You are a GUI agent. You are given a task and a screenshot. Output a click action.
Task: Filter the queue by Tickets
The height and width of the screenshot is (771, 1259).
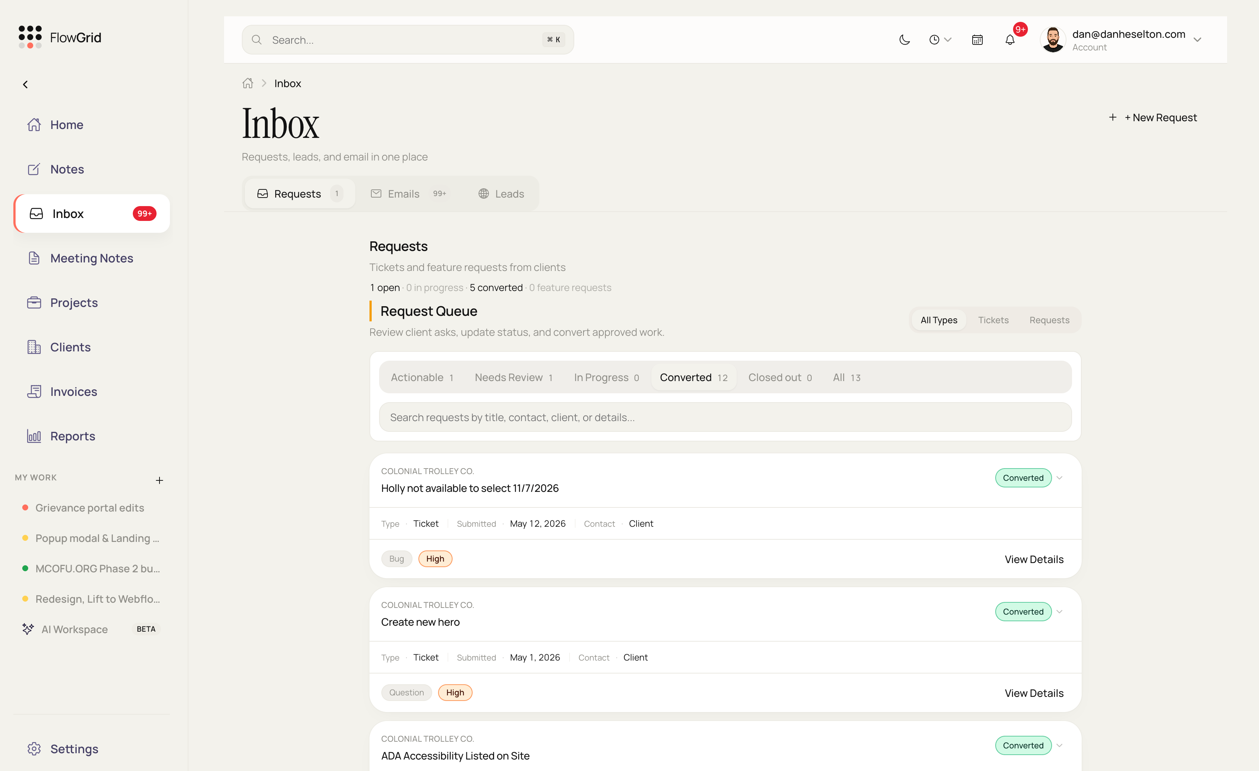click(x=993, y=320)
